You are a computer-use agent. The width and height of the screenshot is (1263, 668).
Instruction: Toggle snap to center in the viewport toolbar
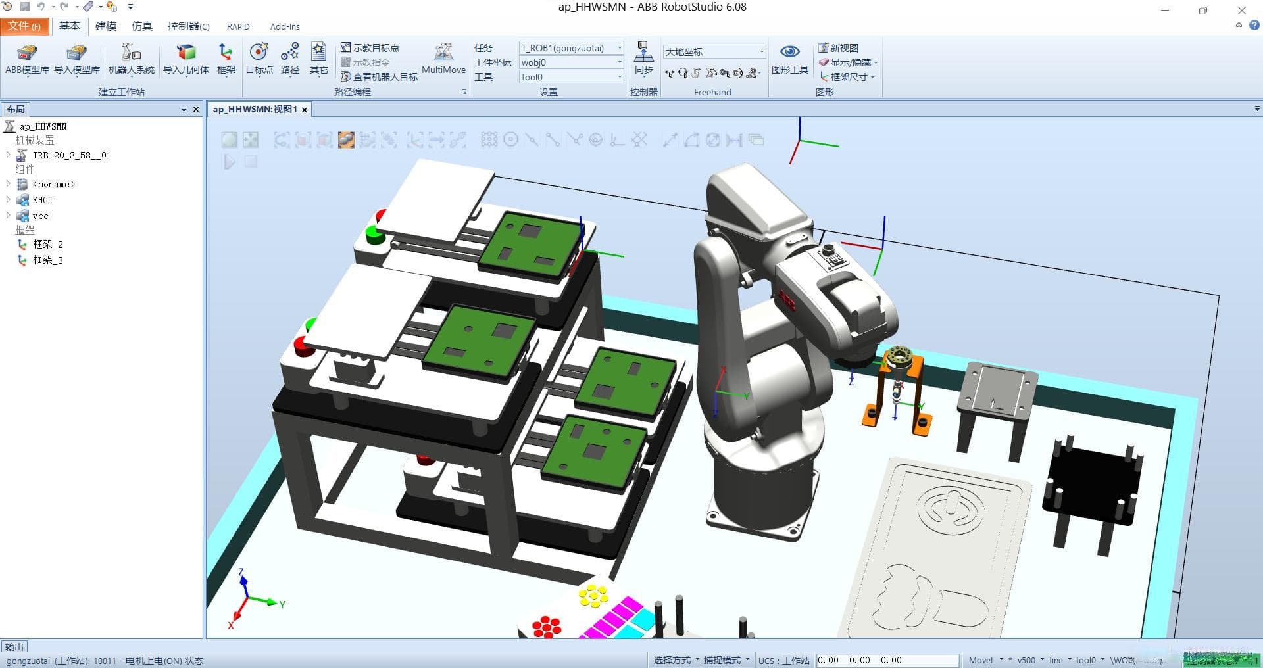tap(510, 139)
